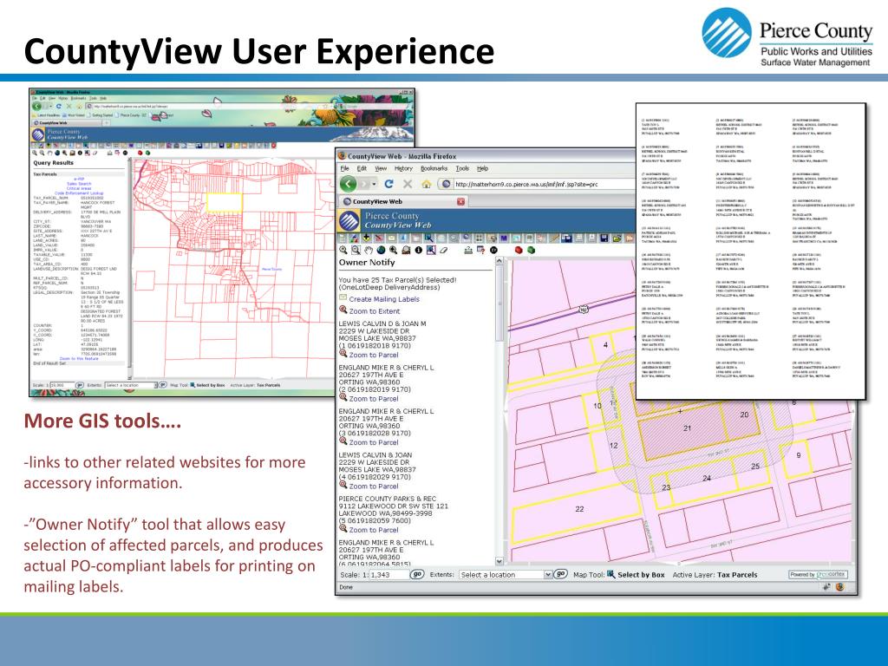Click the Powered by badge

pos(818,574)
